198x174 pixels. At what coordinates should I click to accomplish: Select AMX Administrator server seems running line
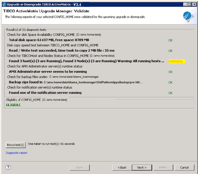48,72
